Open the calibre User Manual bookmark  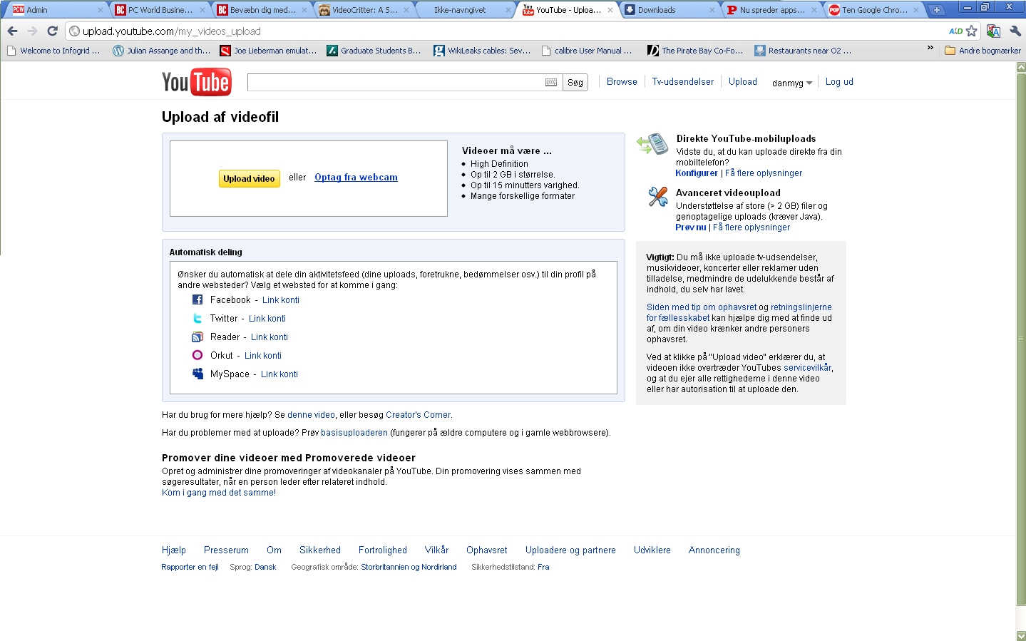point(587,51)
